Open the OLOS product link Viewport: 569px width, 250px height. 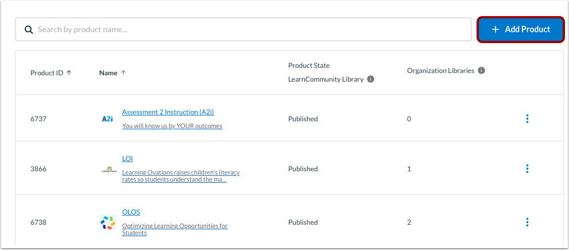pos(131,212)
